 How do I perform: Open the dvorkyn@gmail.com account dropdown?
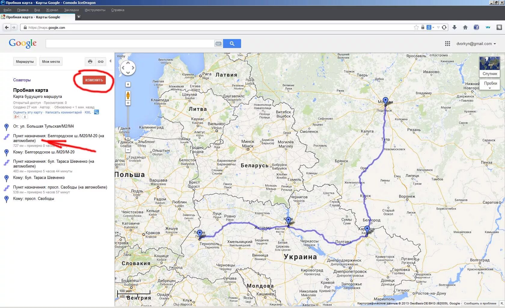[x=476, y=44]
